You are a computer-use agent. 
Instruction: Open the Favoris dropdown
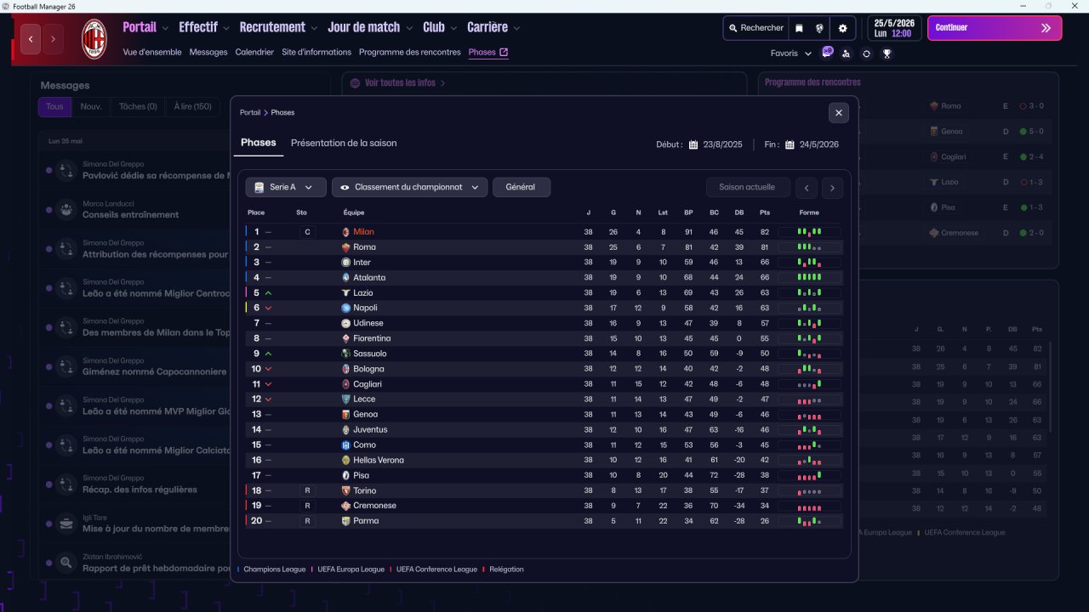(791, 54)
